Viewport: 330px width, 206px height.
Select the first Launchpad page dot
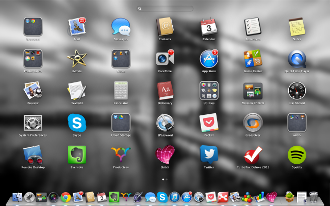click(163, 180)
